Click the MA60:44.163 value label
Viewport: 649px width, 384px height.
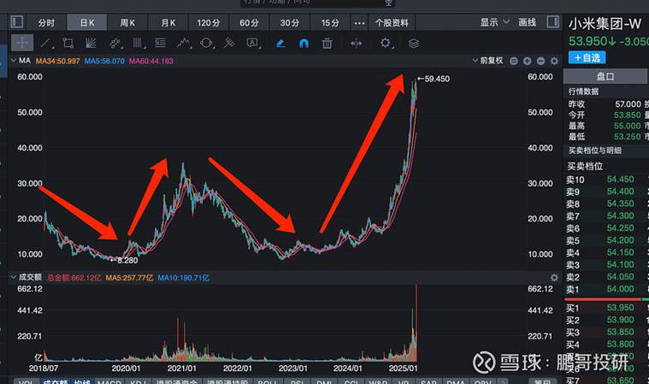[151, 62]
